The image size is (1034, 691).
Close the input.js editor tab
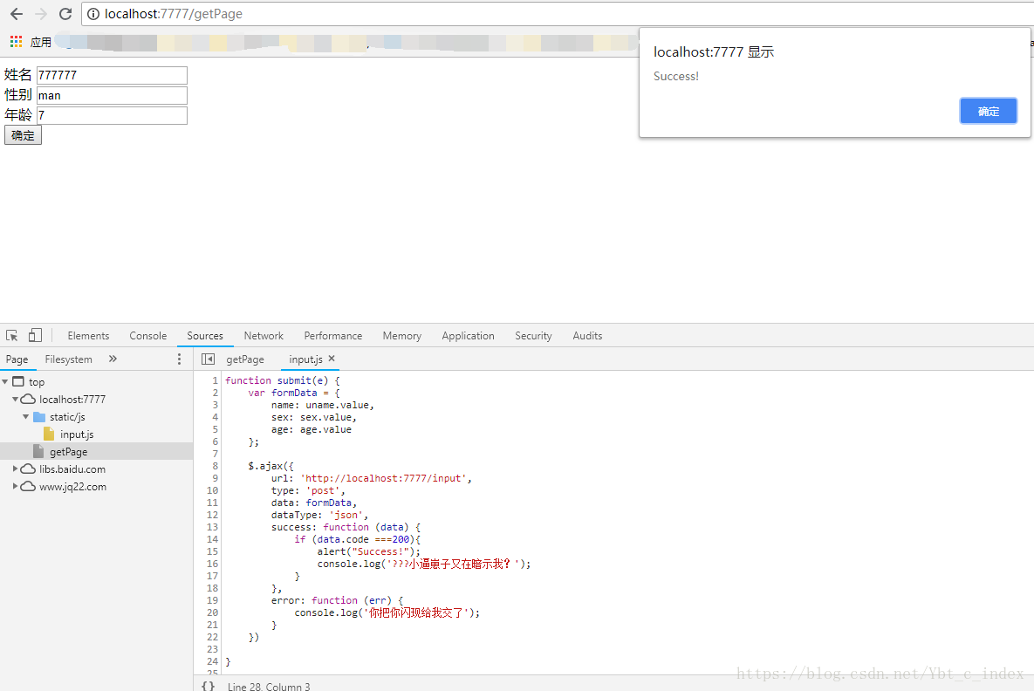[x=332, y=359]
